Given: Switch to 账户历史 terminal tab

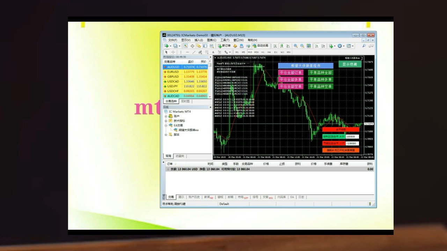Looking at the screenshot, I should [x=194, y=197].
